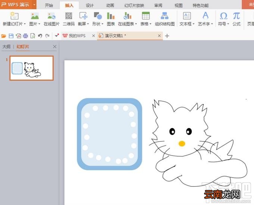Viewport: 254px width, 205px height.
Task: Open the WordArt (艺术字) dropdown
Action: pyautogui.click(x=212, y=24)
